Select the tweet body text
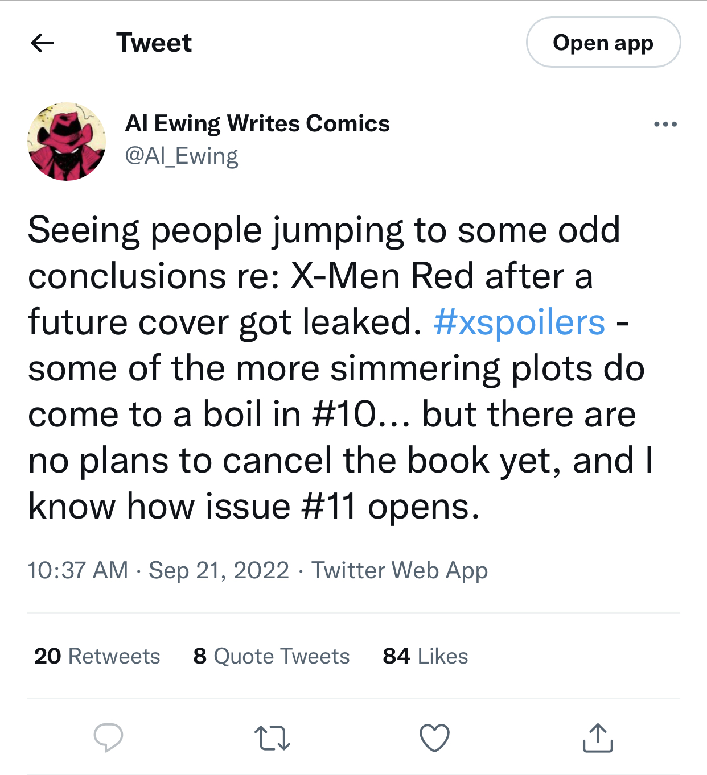707x775 pixels. click(340, 368)
